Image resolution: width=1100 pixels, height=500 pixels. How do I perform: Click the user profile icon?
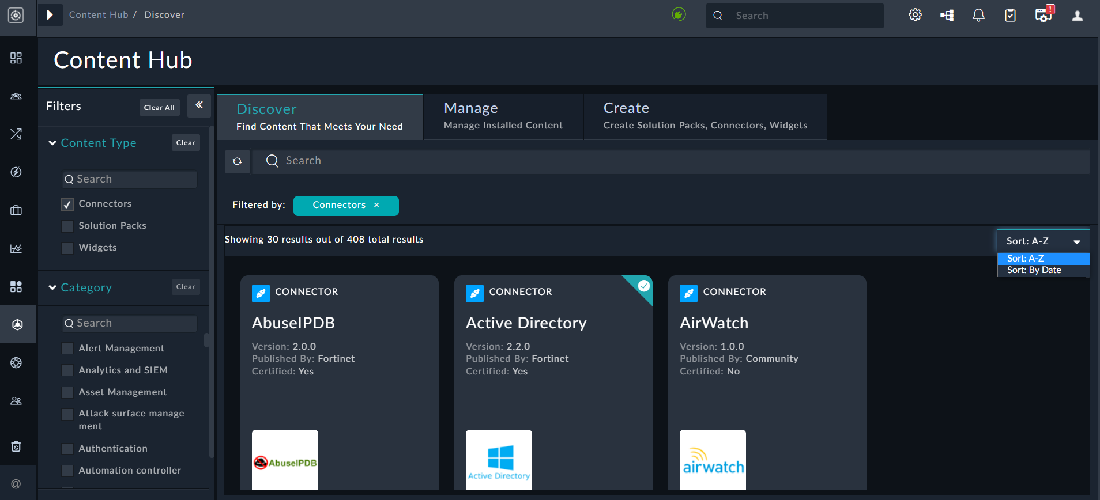click(1077, 16)
